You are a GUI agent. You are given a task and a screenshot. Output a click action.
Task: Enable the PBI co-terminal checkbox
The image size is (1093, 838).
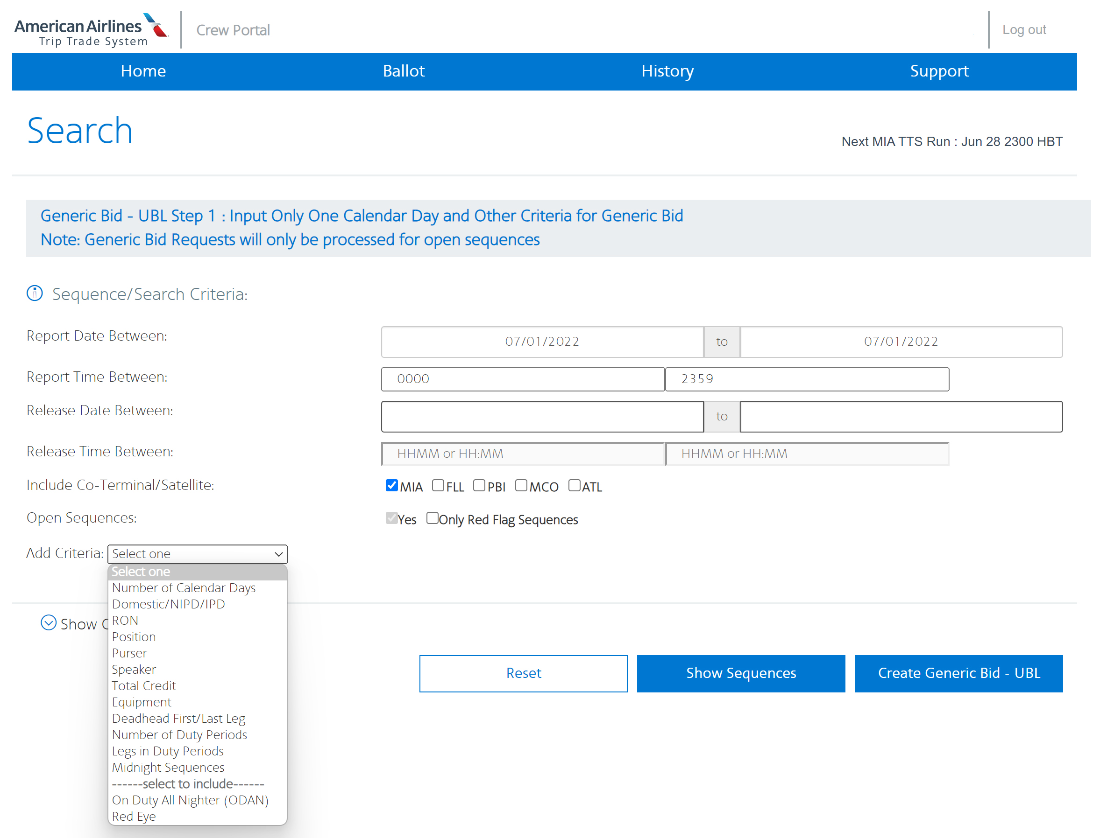coord(479,485)
